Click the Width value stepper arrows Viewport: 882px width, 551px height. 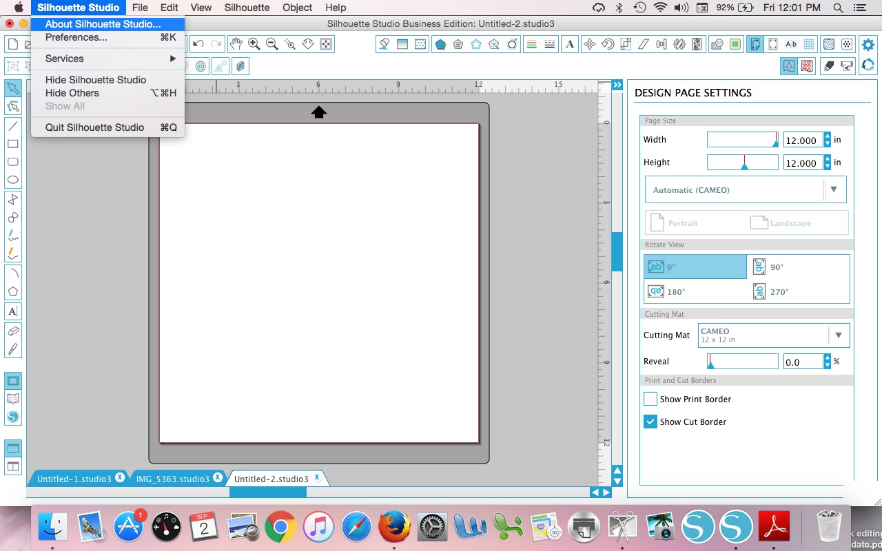click(x=828, y=140)
